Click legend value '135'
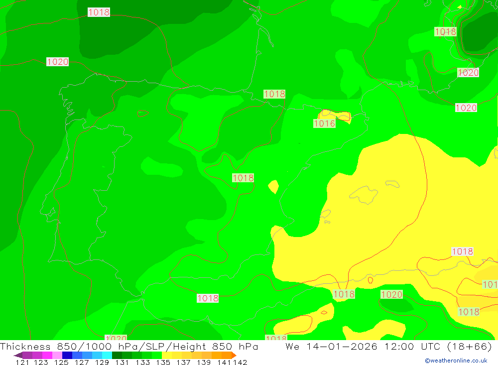Viewport: 498px width, 365px height. (x=163, y=362)
